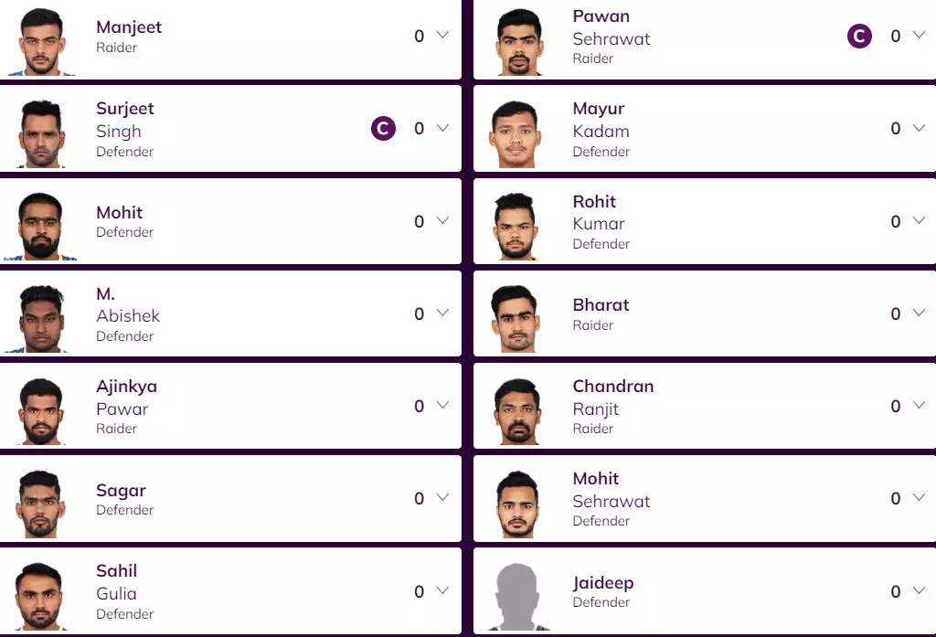Expand Manjeet's stats chevron

point(443,36)
